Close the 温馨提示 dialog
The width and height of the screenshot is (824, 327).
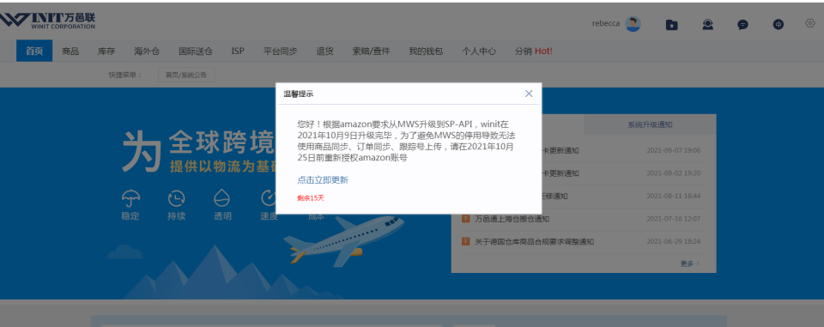[529, 94]
